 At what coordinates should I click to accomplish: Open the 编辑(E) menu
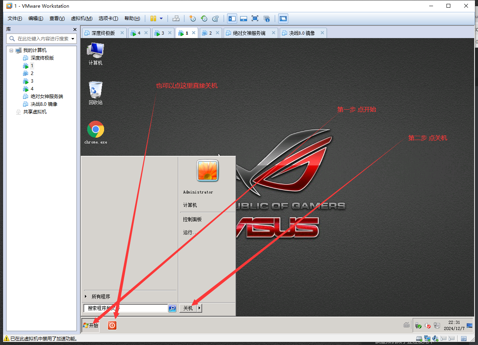pyautogui.click(x=36, y=18)
